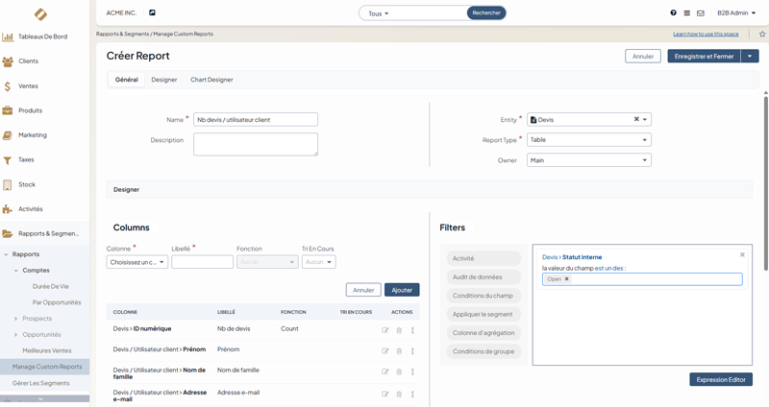
Task: Open the Colonne chooser dropdown
Action: [x=136, y=262]
